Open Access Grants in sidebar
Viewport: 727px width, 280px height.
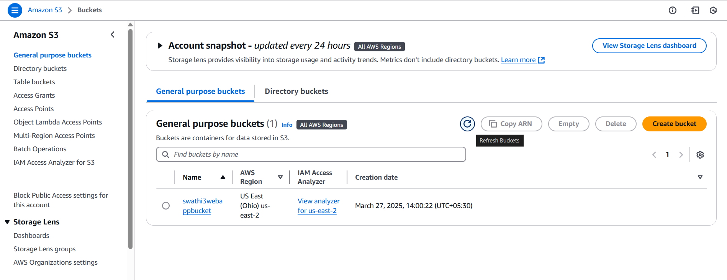coord(34,95)
